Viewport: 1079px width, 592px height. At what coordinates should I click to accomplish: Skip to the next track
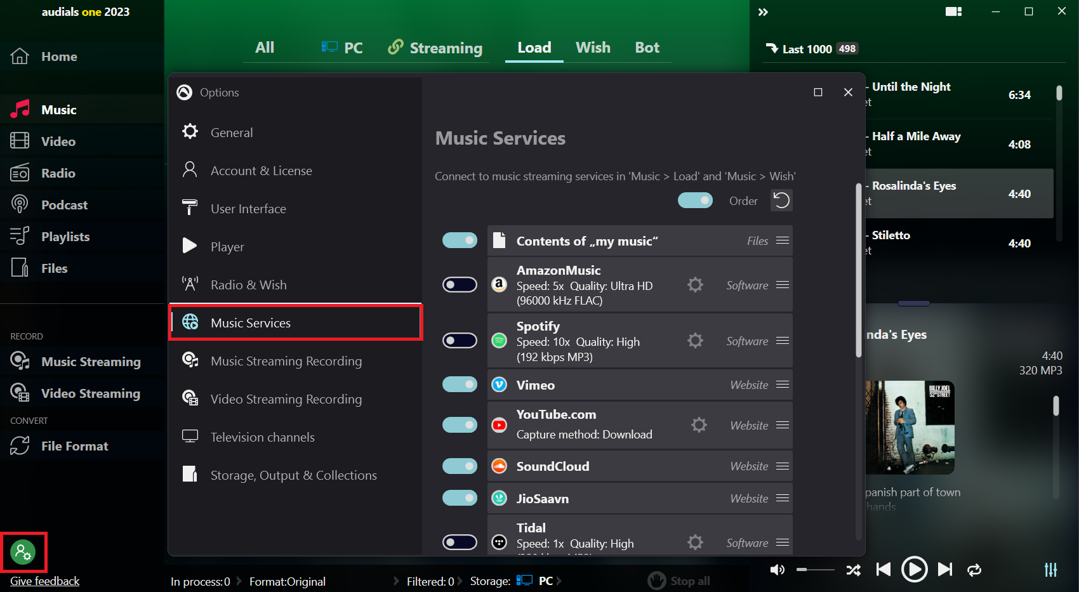click(x=945, y=570)
